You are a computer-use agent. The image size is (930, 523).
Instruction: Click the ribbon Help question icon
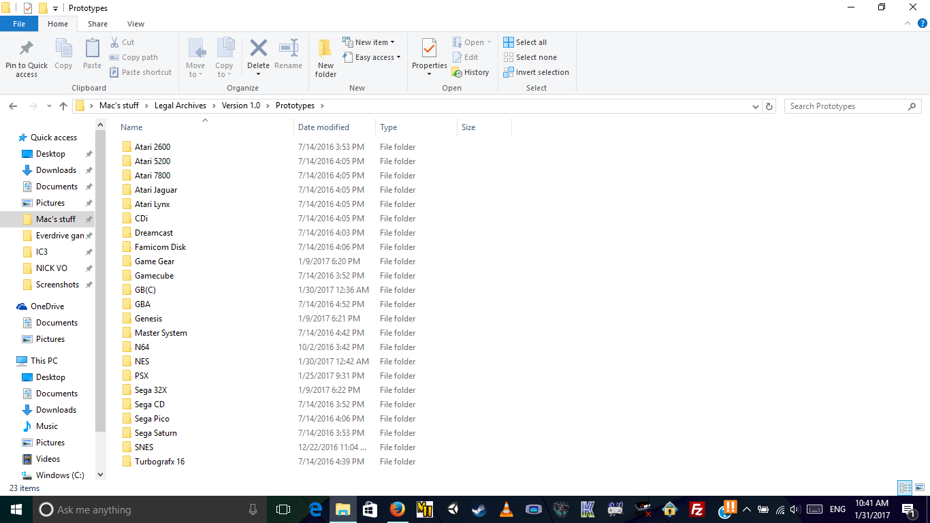[922, 23]
